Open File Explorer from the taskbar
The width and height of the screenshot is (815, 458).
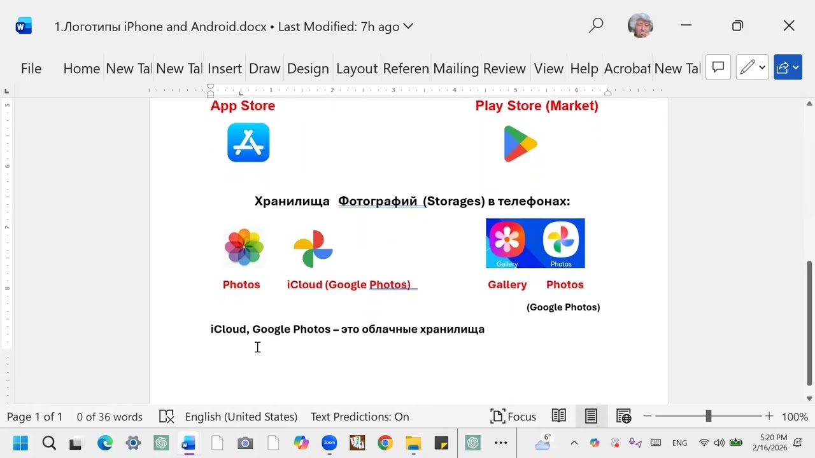413,443
